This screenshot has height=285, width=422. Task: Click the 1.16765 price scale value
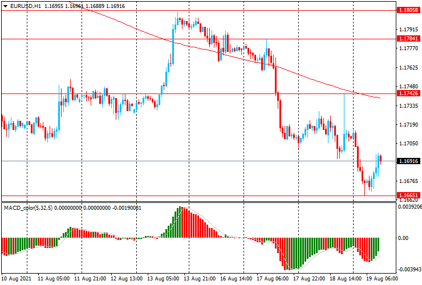[x=409, y=181]
